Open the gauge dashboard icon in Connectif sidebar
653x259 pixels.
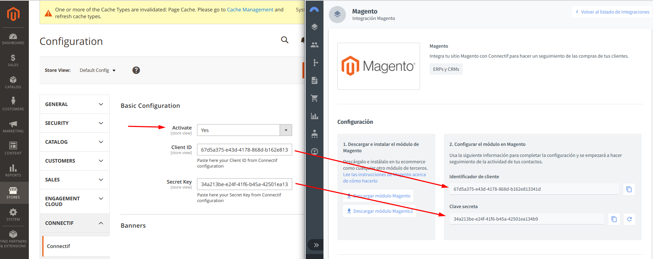click(314, 152)
